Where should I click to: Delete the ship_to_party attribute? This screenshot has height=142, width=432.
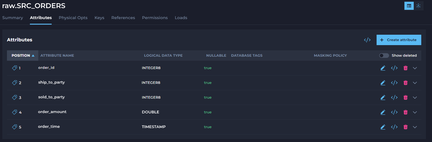click(406, 83)
